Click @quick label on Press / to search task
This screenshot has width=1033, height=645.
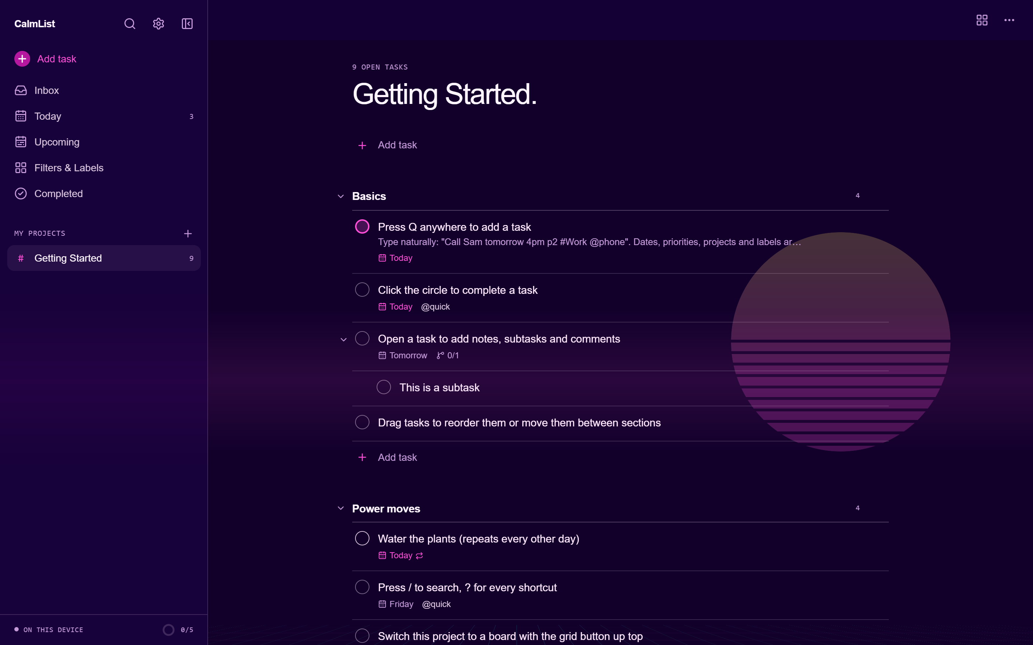436,604
